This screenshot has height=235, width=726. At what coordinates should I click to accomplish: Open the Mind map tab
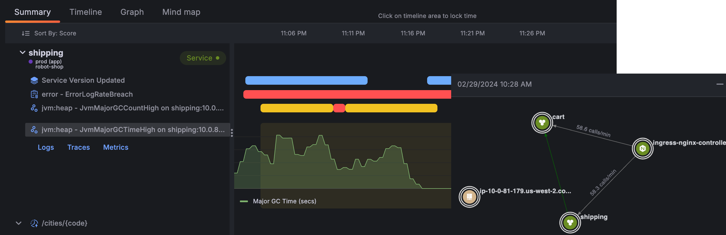tap(181, 12)
